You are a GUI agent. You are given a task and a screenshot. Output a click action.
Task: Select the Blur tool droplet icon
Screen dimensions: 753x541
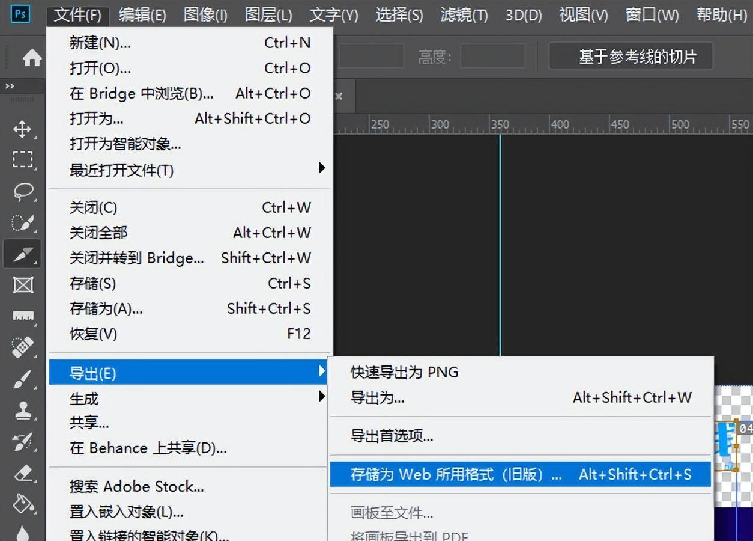click(23, 533)
